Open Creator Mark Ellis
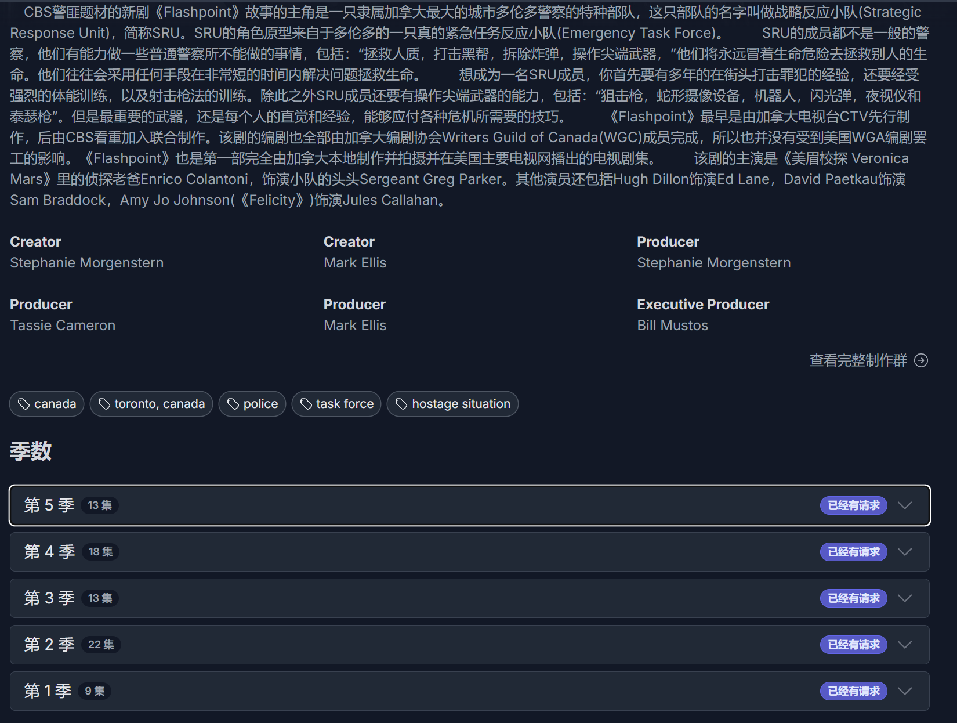Image resolution: width=957 pixels, height=723 pixels. 355,263
